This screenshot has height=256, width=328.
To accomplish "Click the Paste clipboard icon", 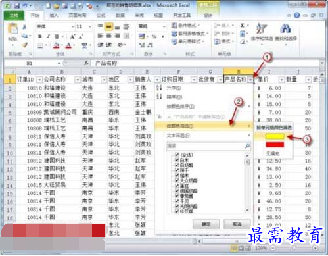I will (x=12, y=28).
